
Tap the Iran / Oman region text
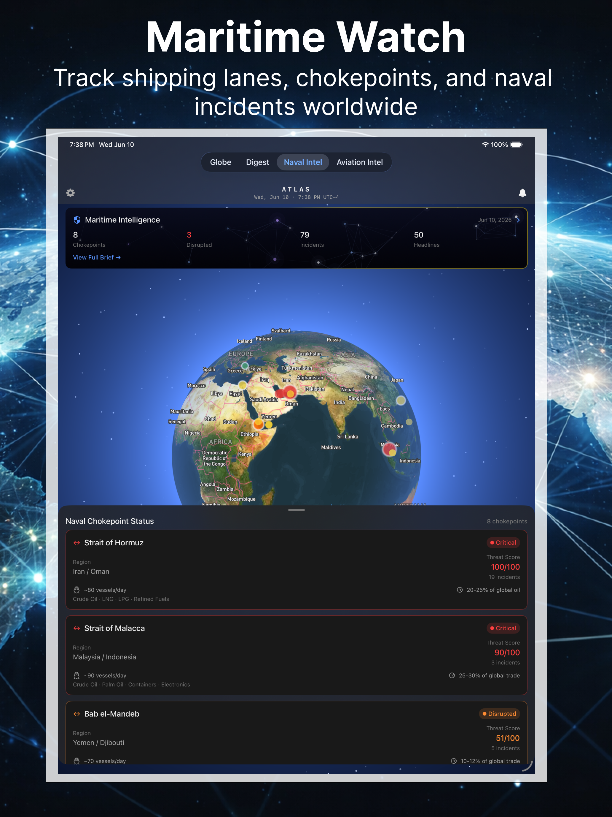(x=91, y=571)
